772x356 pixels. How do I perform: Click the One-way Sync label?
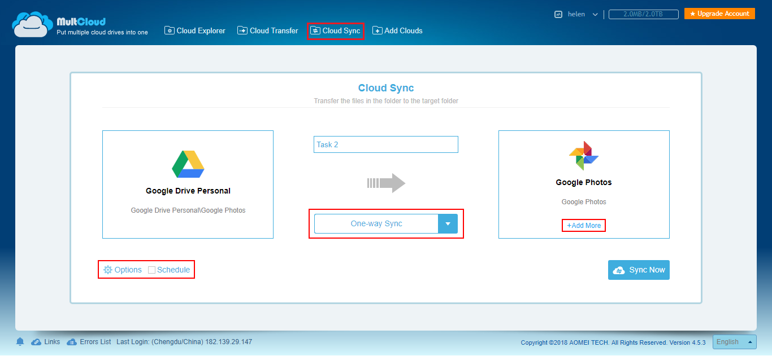click(x=376, y=223)
